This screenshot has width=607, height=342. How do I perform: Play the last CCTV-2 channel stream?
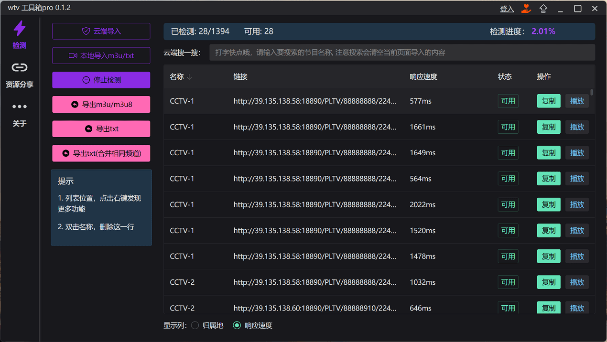577,308
